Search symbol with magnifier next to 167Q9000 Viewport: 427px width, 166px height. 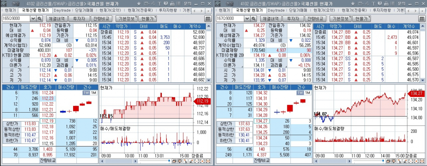coord(253,19)
